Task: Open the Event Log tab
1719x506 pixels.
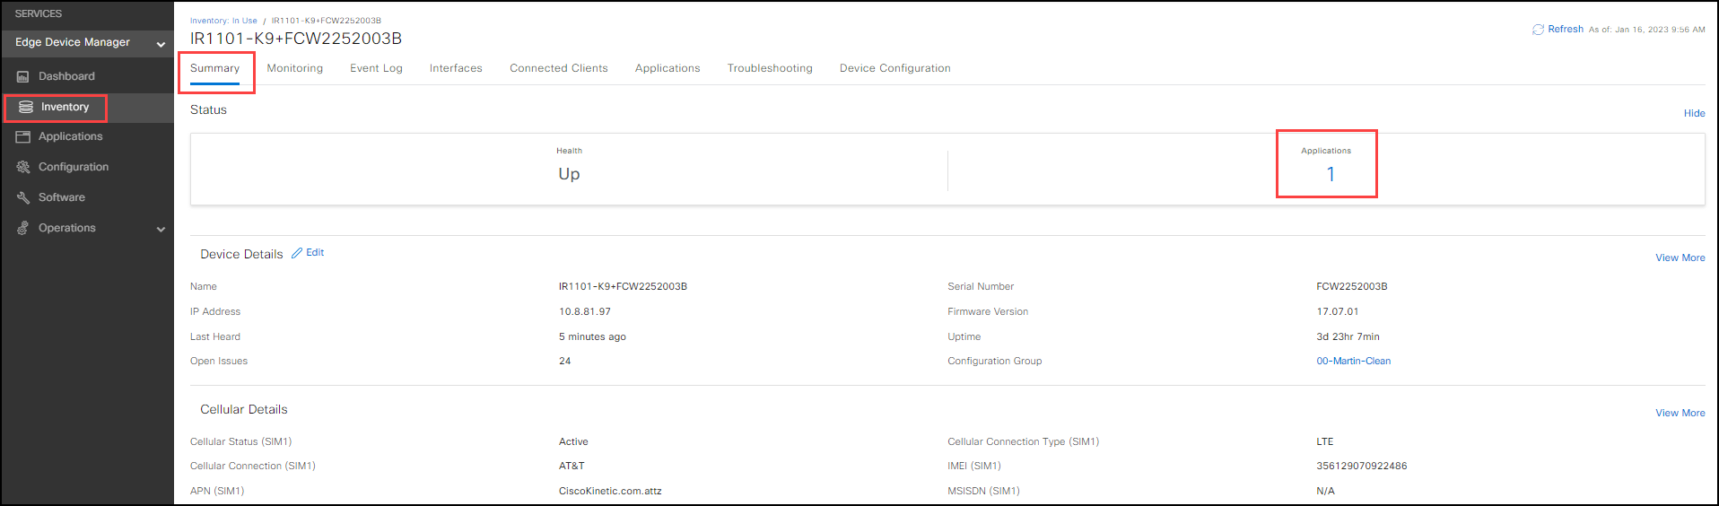Action: pos(376,68)
